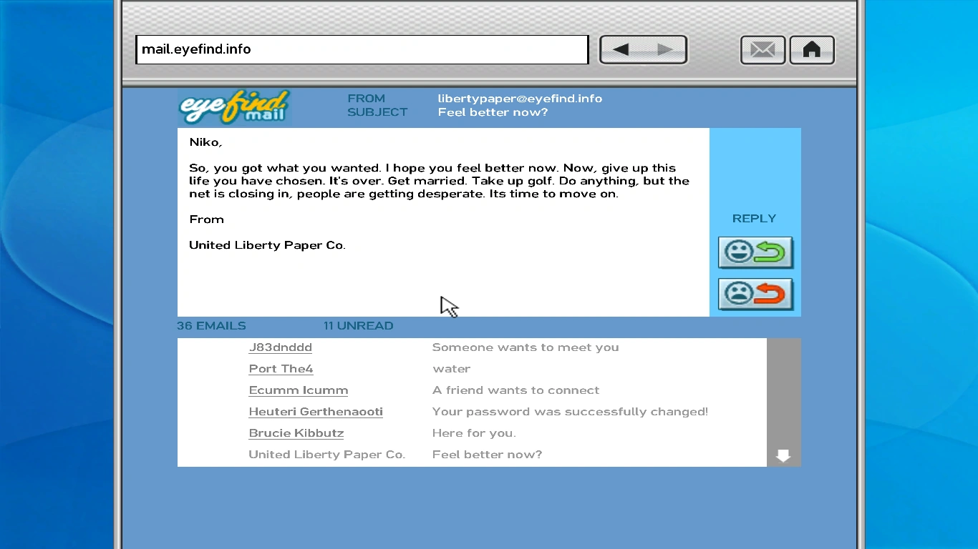Image resolution: width=978 pixels, height=549 pixels.
Task: Click the REPLY label
Action: point(754,219)
